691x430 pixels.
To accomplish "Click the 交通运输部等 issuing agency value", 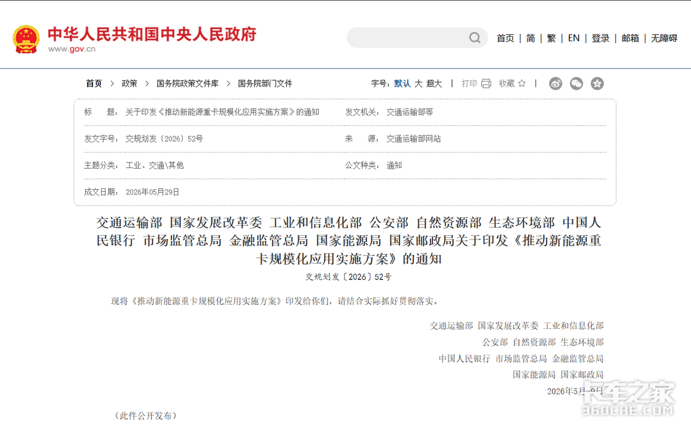I will pos(410,112).
